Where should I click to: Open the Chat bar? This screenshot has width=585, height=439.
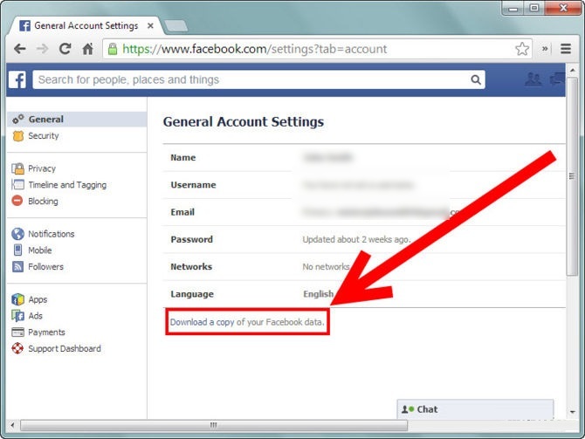pyautogui.click(x=475, y=409)
